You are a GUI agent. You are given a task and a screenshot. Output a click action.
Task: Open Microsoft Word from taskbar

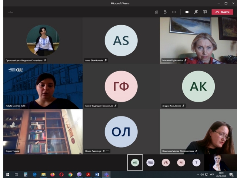click(x=97, y=175)
